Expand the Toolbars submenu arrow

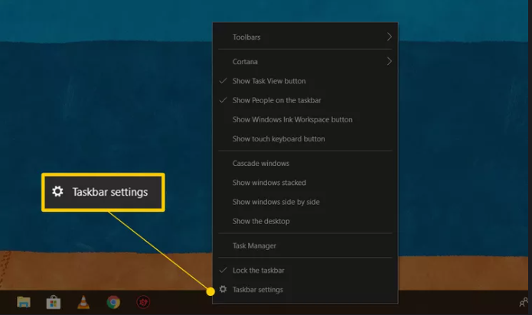pyautogui.click(x=389, y=37)
